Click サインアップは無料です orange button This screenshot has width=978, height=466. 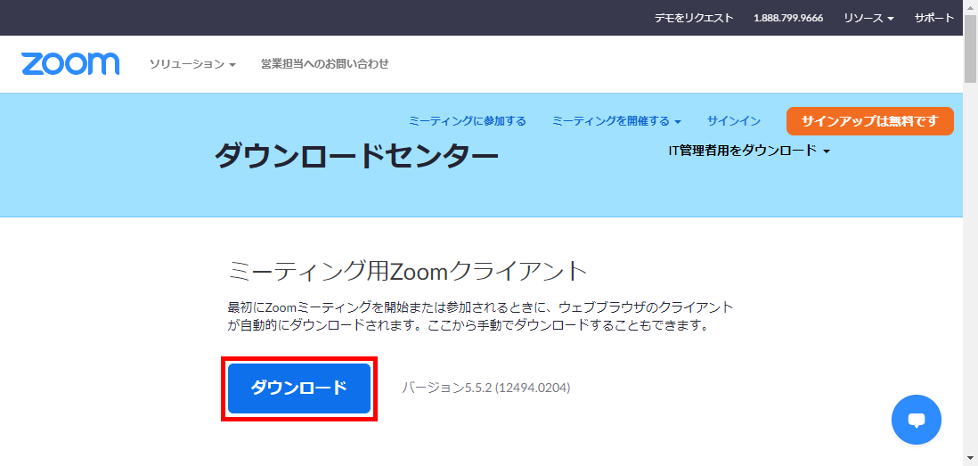pyautogui.click(x=870, y=121)
